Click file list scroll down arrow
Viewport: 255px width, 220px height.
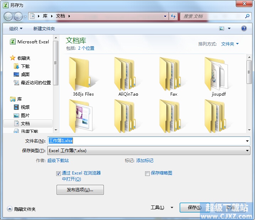pyautogui.click(x=249, y=130)
